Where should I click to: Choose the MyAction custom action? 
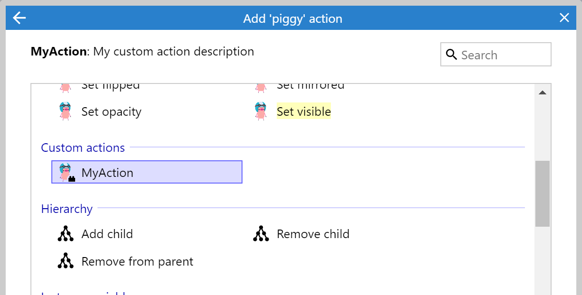[107, 173]
